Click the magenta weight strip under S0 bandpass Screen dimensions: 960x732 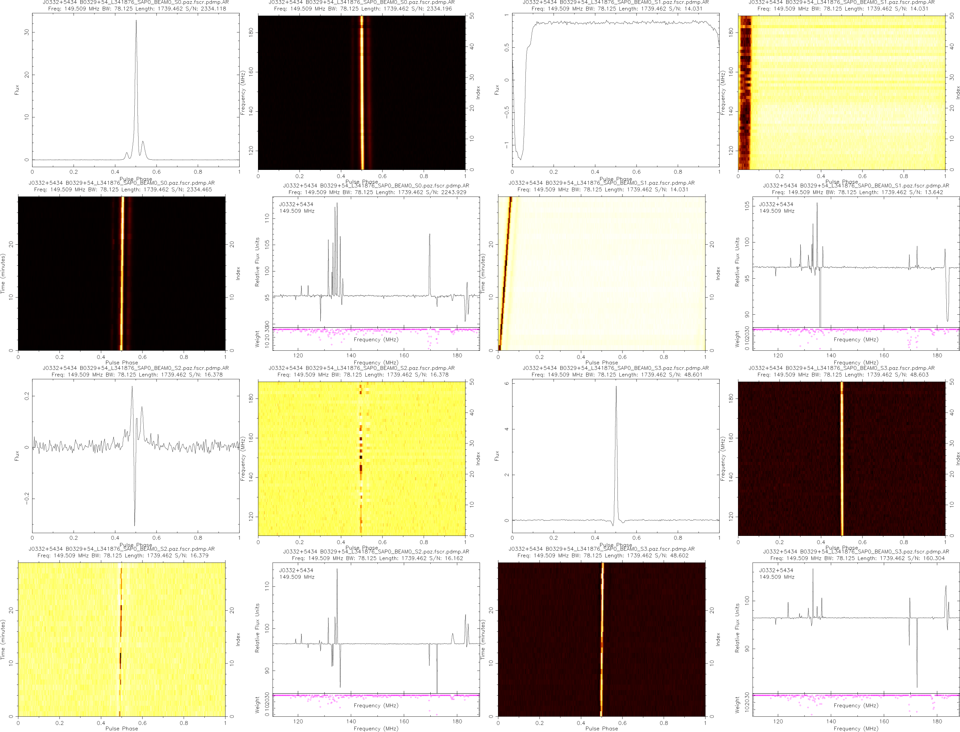375,330
